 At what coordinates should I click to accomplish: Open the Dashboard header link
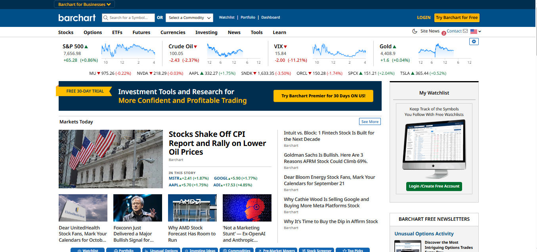[271, 17]
